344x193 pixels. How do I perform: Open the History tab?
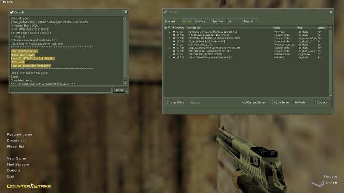point(201,21)
